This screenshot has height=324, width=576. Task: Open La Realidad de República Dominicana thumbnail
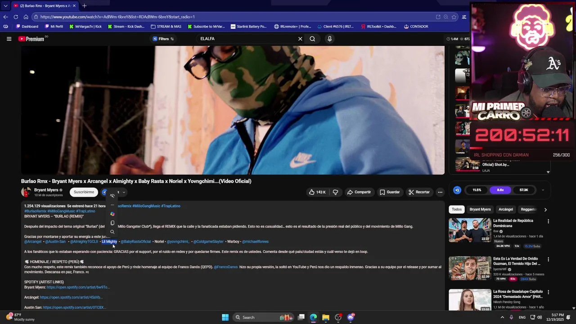point(470,230)
